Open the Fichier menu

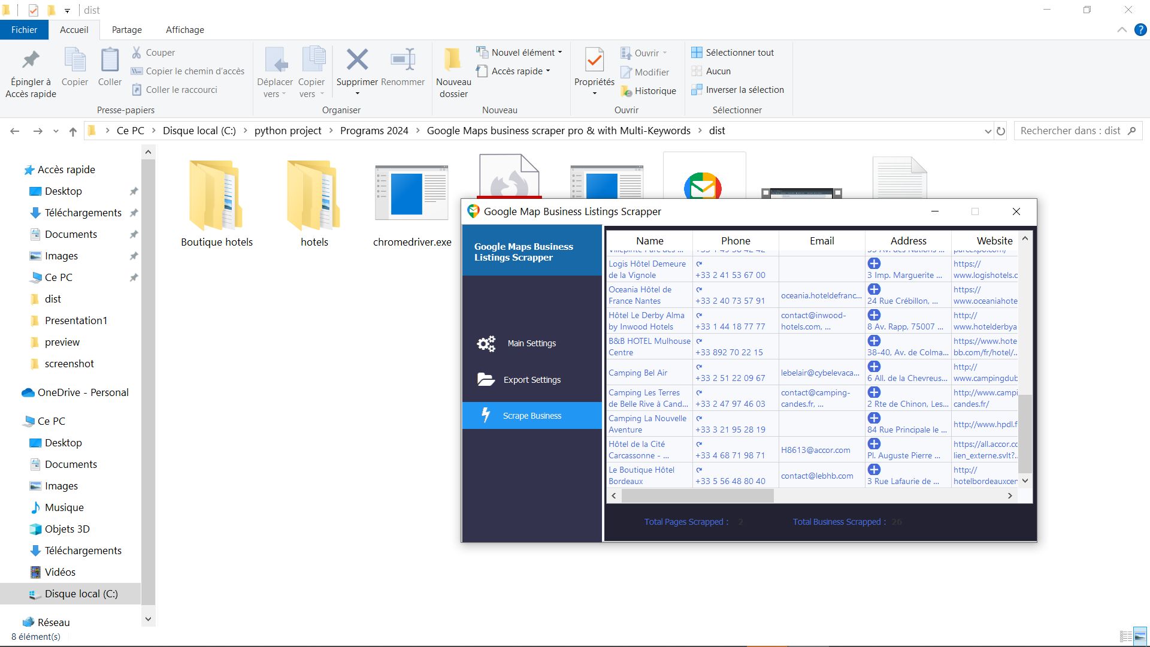point(24,30)
